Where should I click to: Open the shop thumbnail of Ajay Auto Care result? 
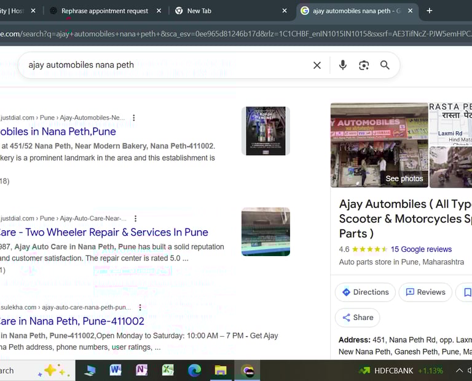point(265,231)
